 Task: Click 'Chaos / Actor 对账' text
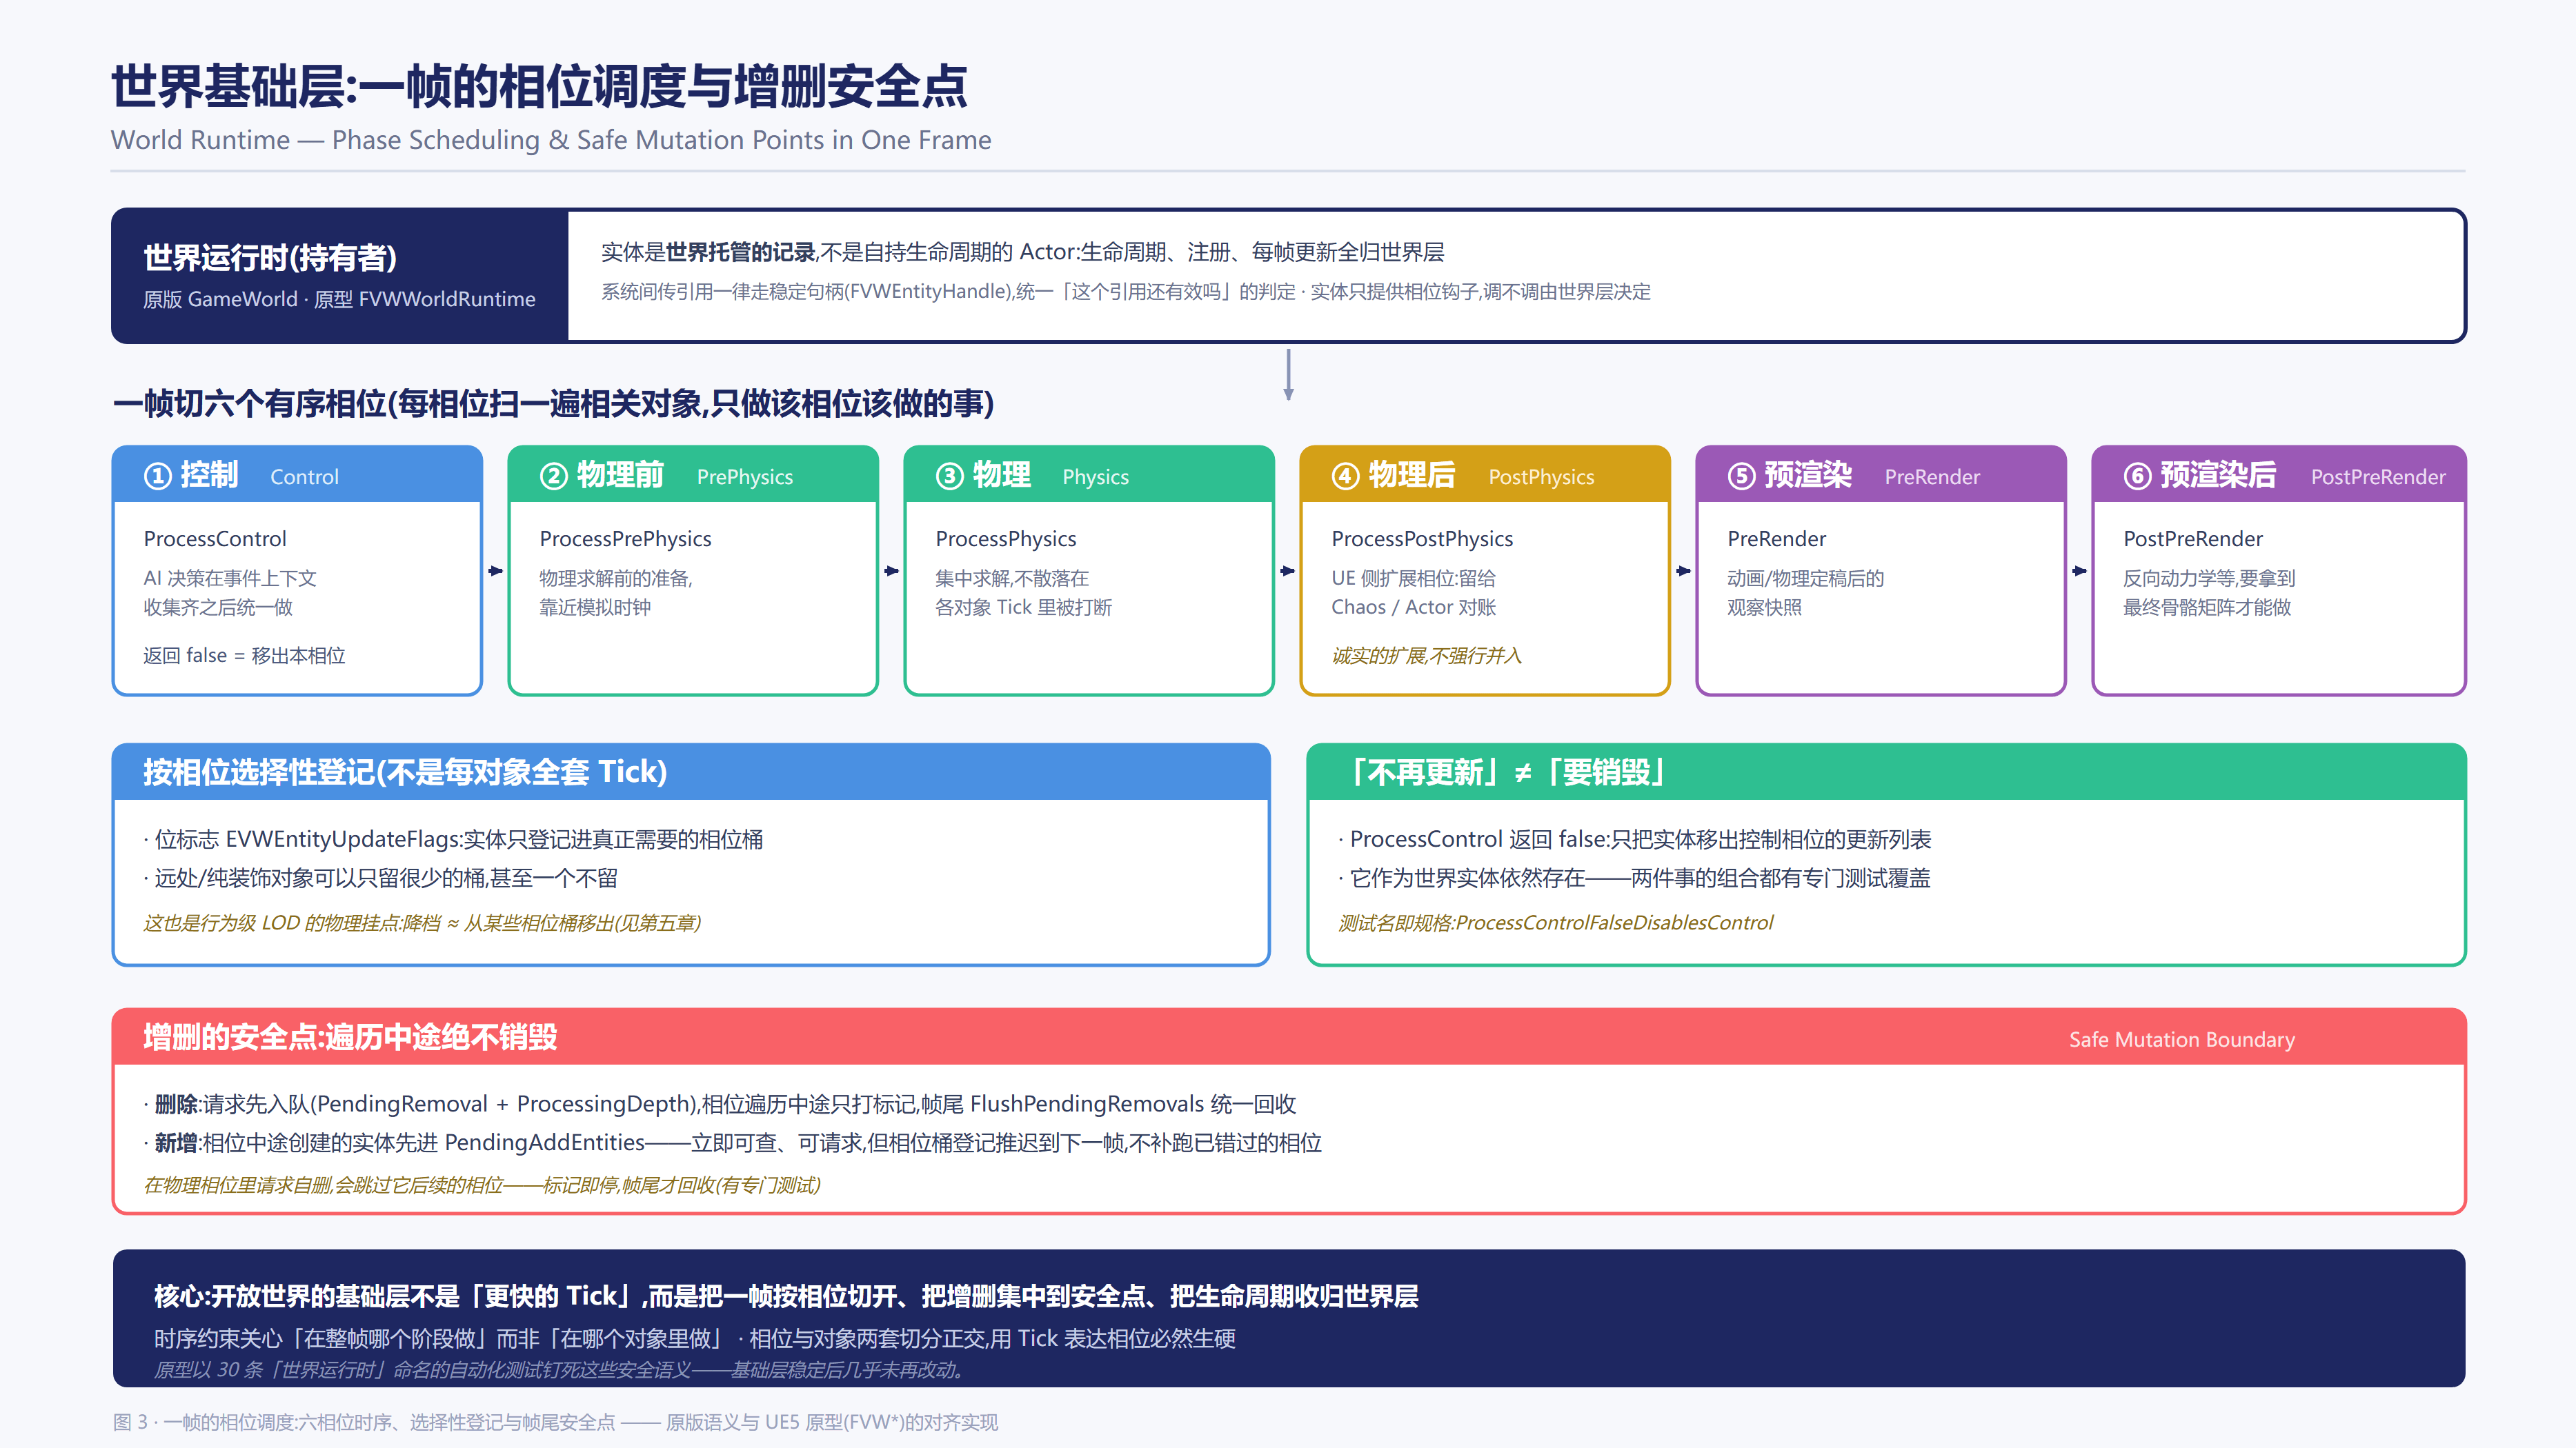pyautogui.click(x=1414, y=607)
